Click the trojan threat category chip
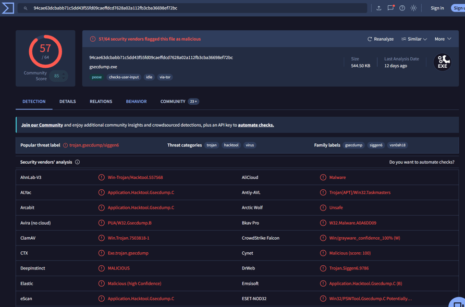Viewport: 465px width, 307px height. [x=212, y=145]
